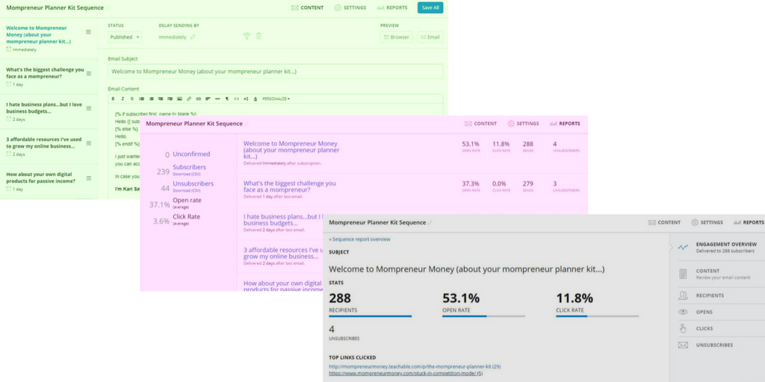Select '3 affordable resources' email in green sidebar
The width and height of the screenshot is (765, 382).
click(x=44, y=143)
